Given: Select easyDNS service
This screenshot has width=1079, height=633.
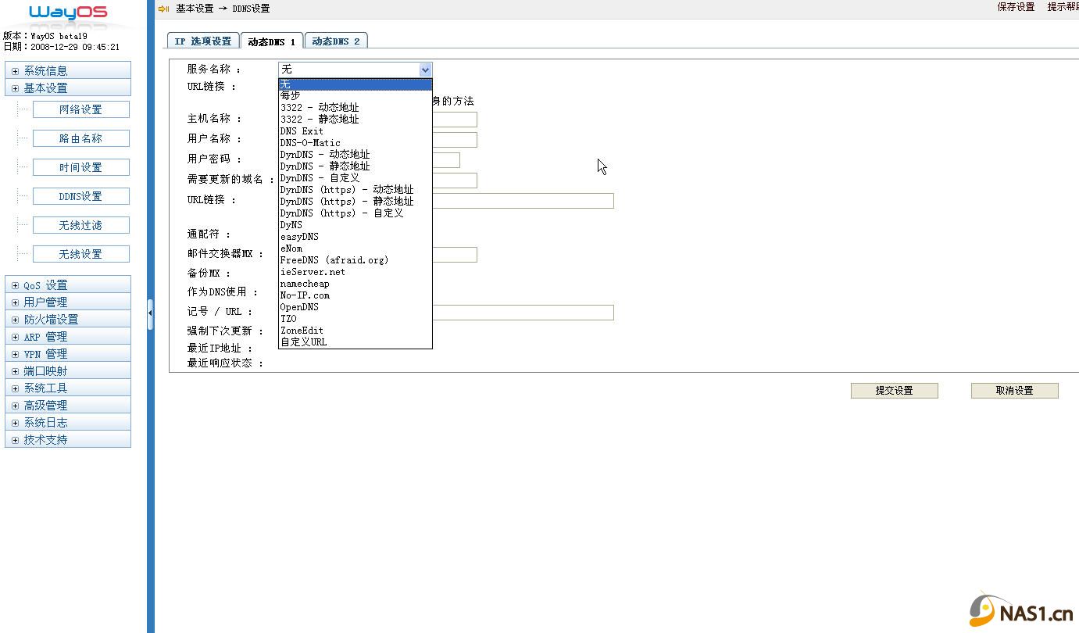Looking at the screenshot, I should tap(355, 236).
